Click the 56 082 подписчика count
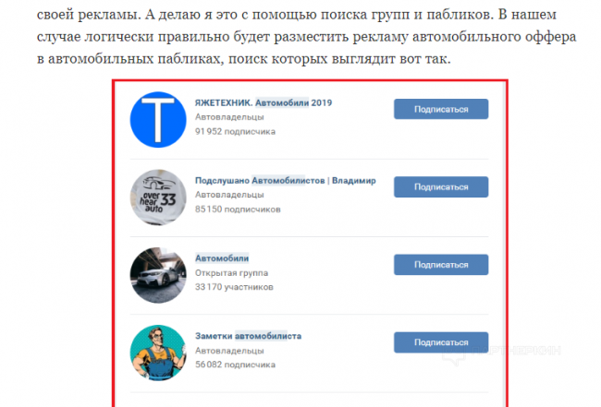 [235, 365]
